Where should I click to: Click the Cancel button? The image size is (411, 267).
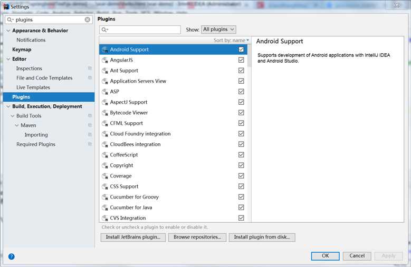click(357, 256)
